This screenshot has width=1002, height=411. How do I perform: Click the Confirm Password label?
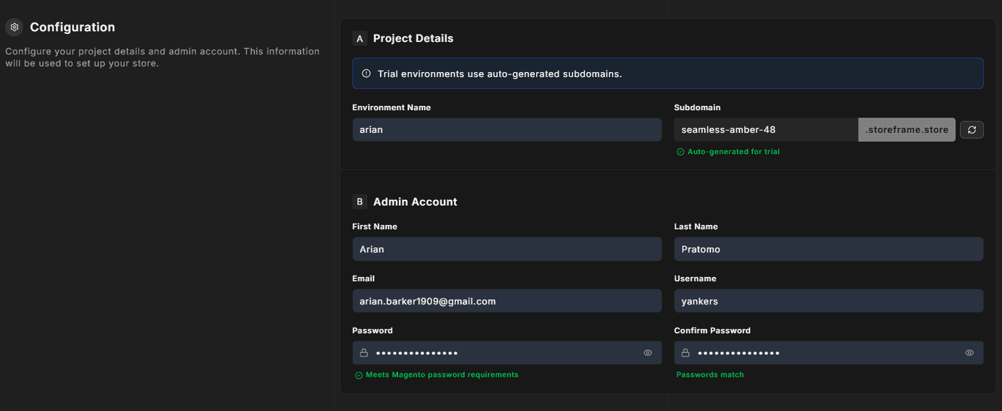[x=712, y=331]
